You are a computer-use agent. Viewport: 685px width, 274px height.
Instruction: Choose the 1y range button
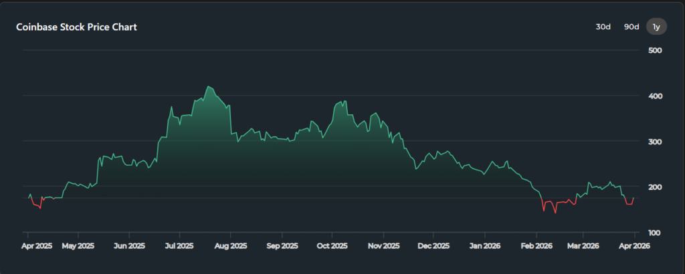coord(656,27)
